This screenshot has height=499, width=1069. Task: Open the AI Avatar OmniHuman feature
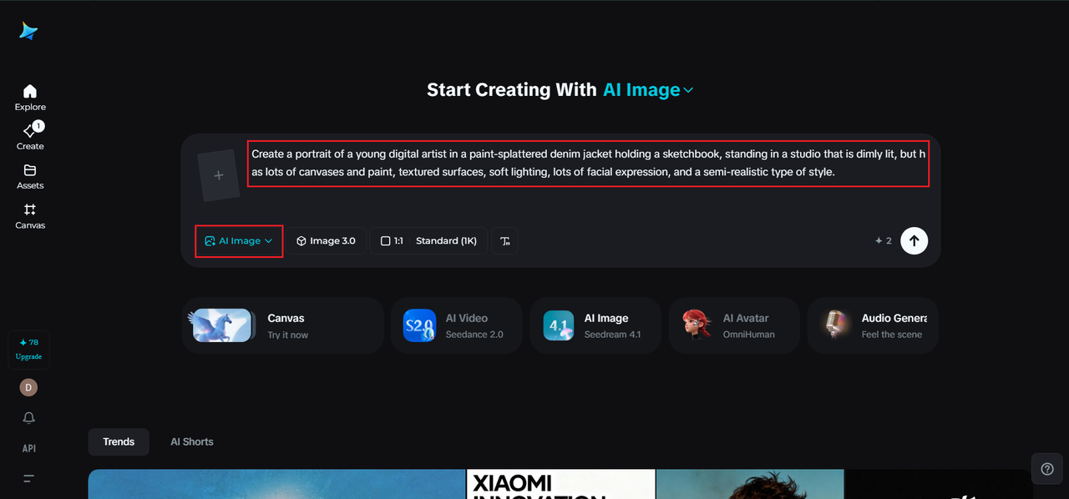coord(733,325)
